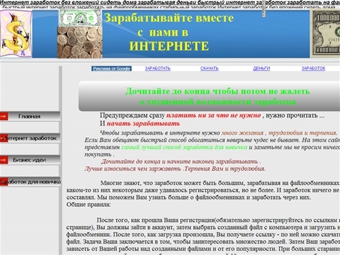
Task: Follow the СКАЧАТЬ ad link
Action: coord(209,69)
